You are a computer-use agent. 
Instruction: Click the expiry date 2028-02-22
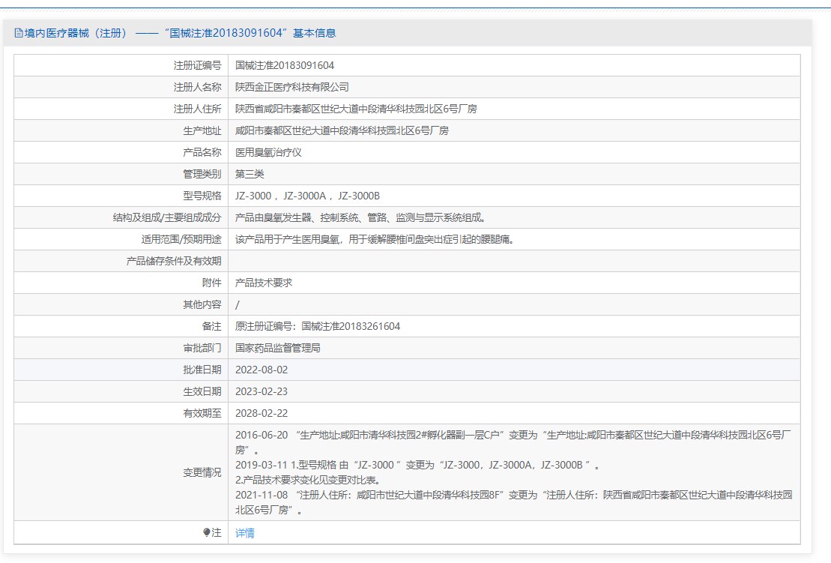pyautogui.click(x=262, y=413)
